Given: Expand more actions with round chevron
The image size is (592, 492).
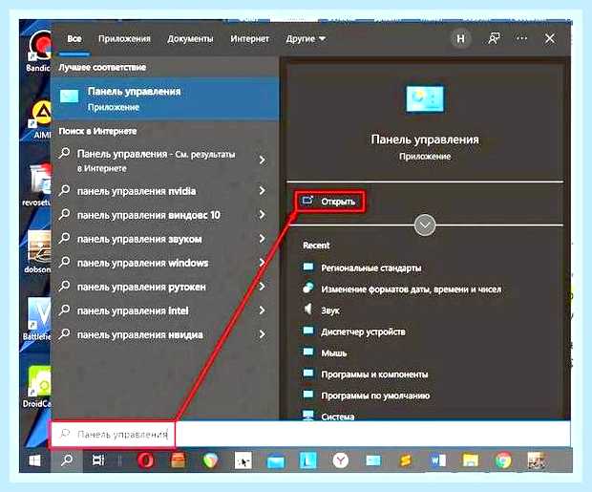Looking at the screenshot, I should point(425,225).
